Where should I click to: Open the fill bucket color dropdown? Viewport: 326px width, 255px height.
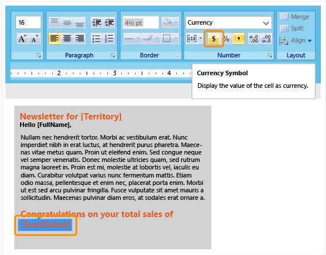[176, 22]
